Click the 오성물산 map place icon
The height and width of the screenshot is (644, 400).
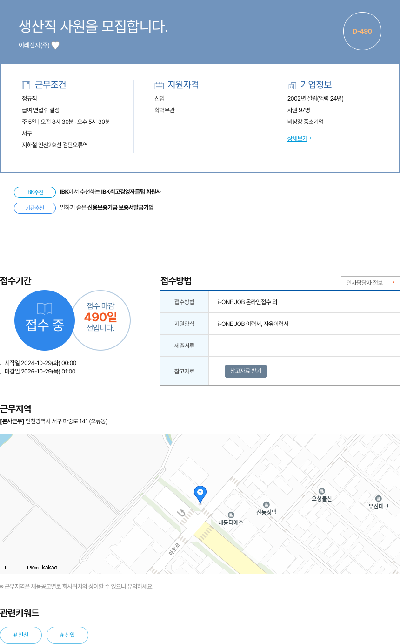pos(321,491)
